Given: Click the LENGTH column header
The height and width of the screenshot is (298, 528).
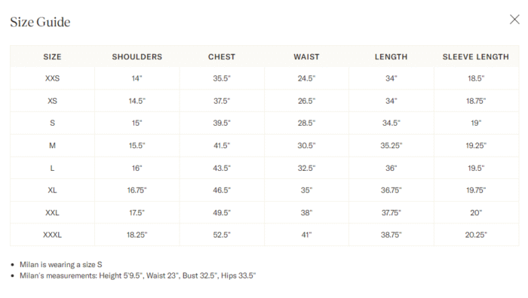Looking at the screenshot, I should pyautogui.click(x=391, y=56).
